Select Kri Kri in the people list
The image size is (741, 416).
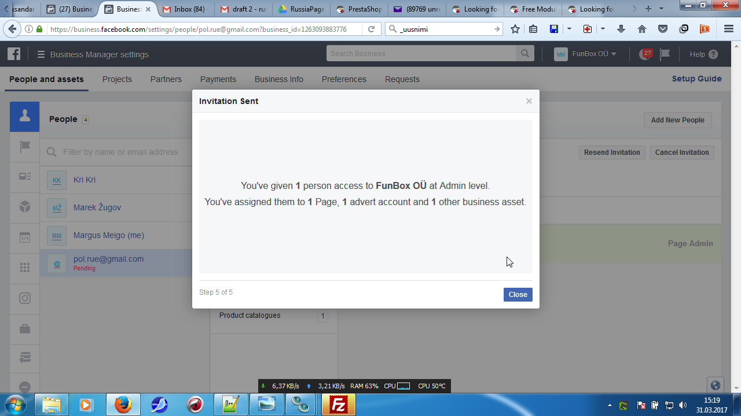(116, 180)
